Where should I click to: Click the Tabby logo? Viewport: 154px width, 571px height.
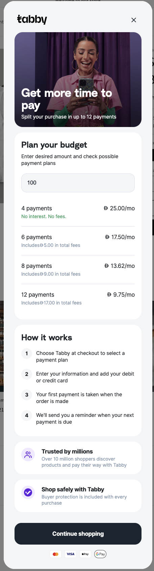coord(32,19)
